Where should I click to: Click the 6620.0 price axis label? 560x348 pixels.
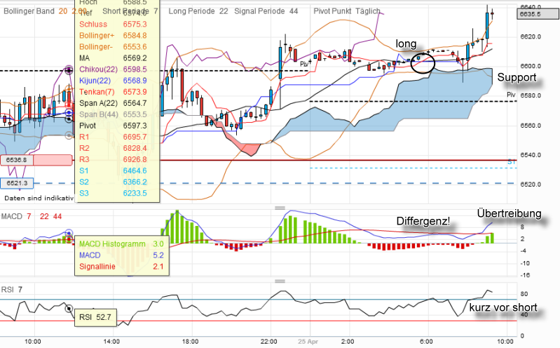531,36
